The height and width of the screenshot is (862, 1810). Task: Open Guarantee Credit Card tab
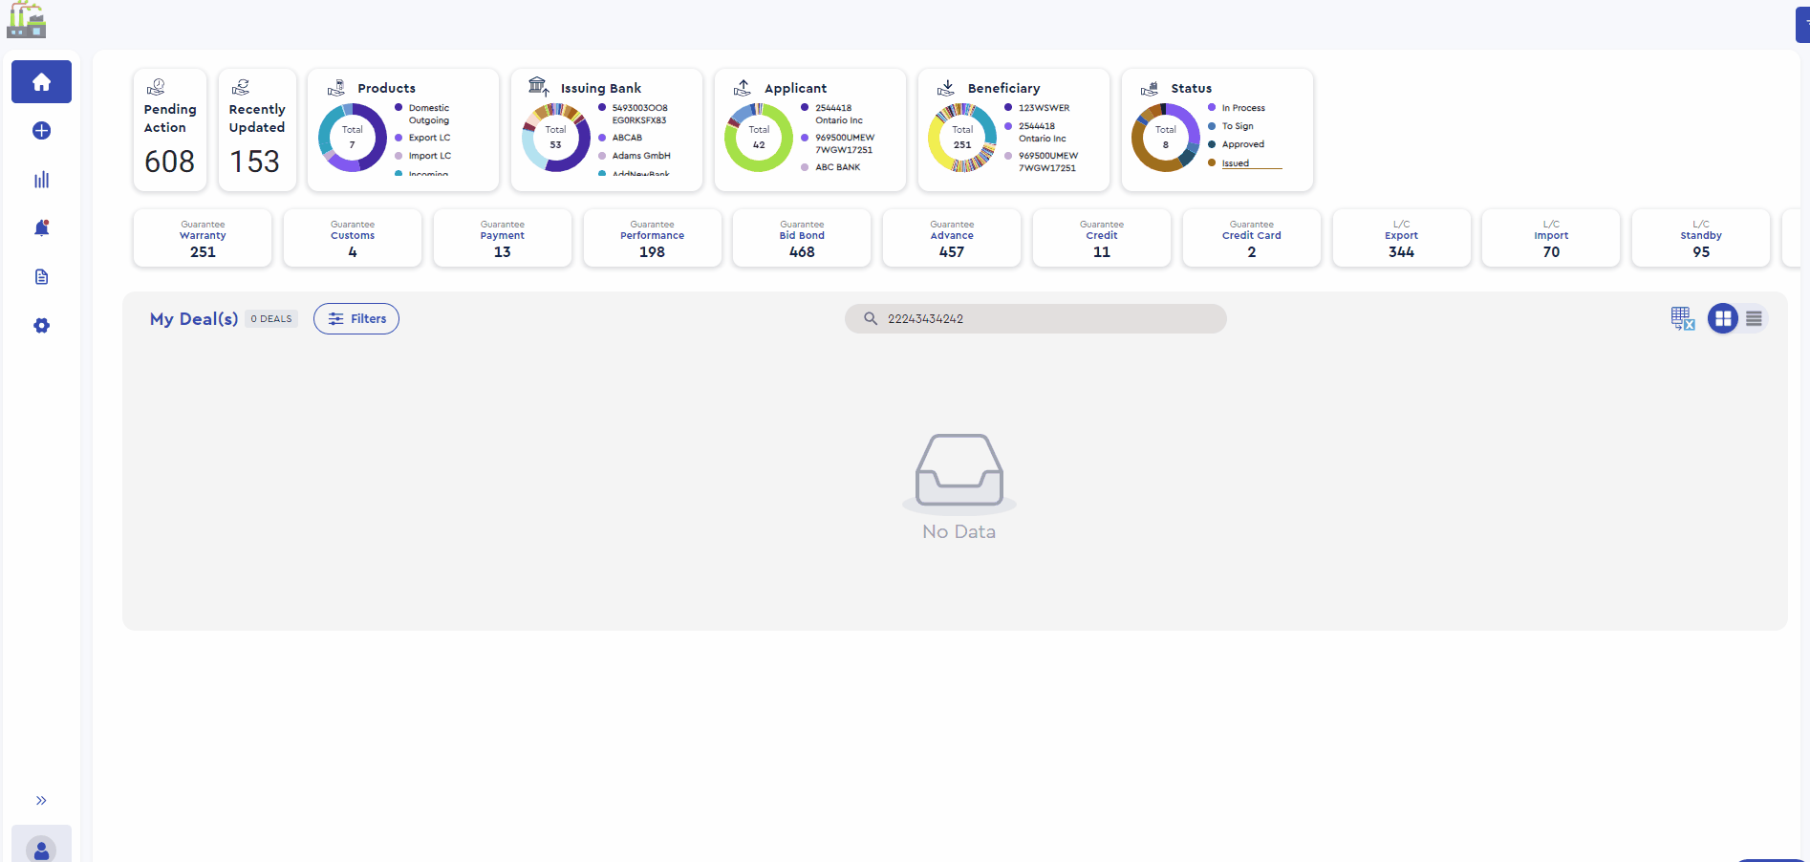pos(1252,238)
